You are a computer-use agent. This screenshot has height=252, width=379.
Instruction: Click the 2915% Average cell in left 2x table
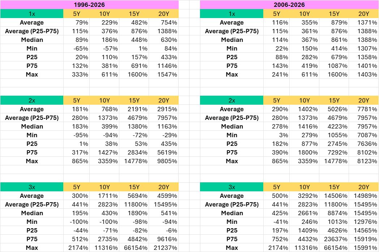coord(163,109)
